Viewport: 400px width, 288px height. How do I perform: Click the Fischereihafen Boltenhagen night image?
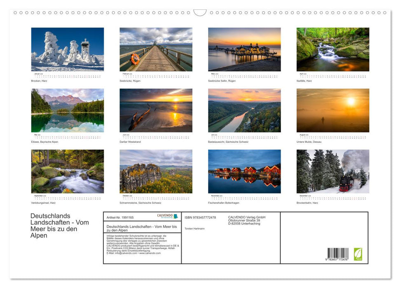click(245, 171)
